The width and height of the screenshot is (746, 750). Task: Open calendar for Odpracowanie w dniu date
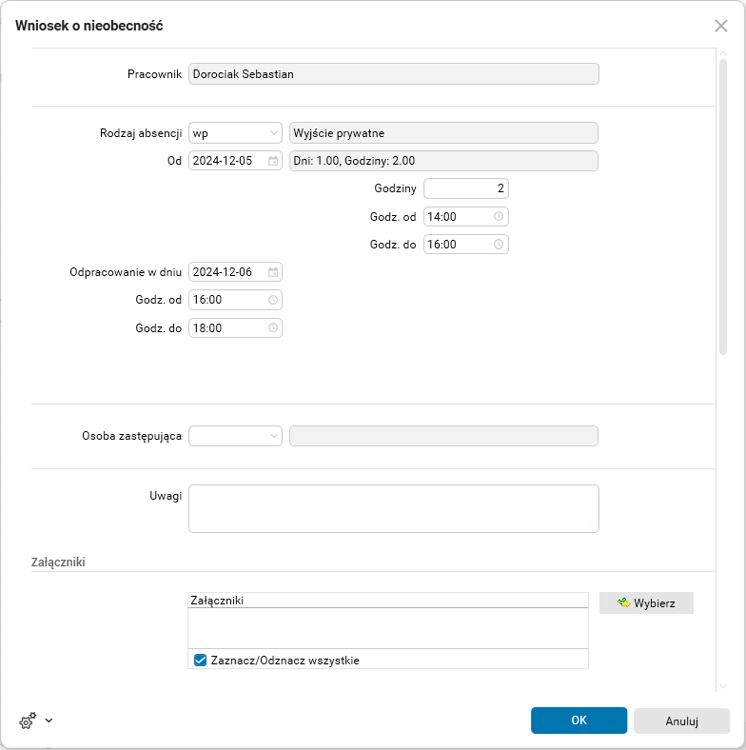coord(273,272)
